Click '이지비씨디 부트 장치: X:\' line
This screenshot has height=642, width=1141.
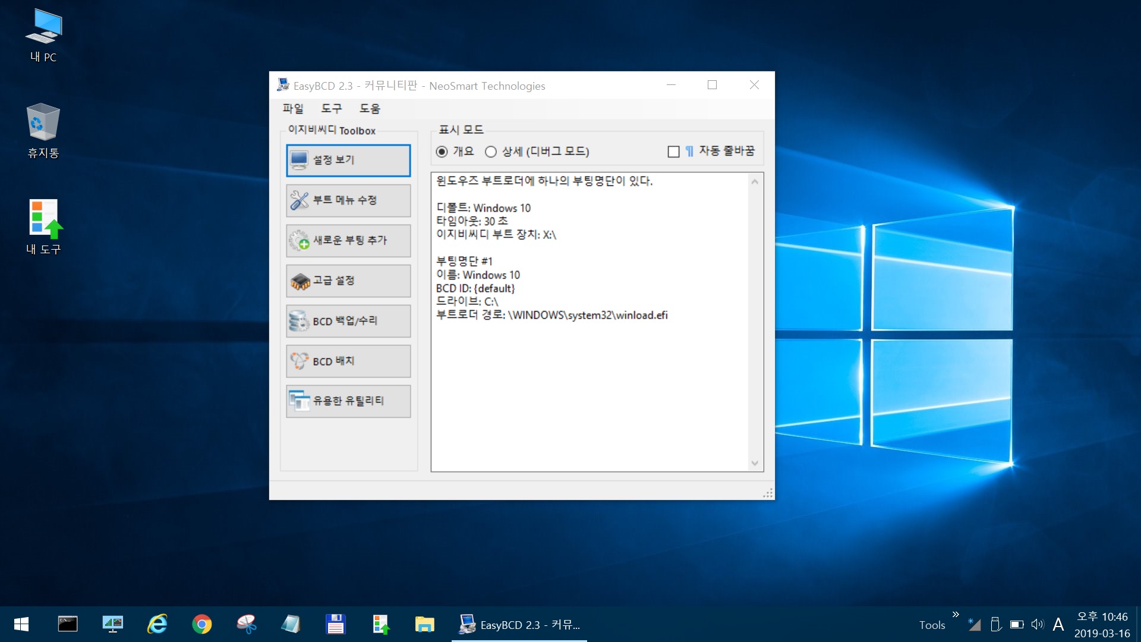(x=496, y=235)
